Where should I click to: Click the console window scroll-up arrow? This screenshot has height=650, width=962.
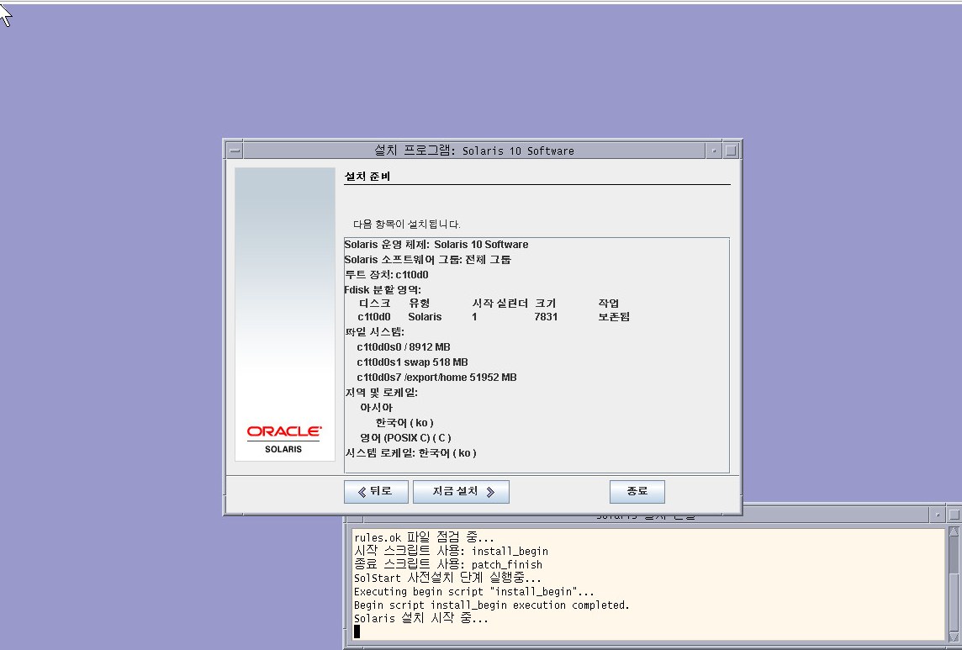tap(954, 532)
